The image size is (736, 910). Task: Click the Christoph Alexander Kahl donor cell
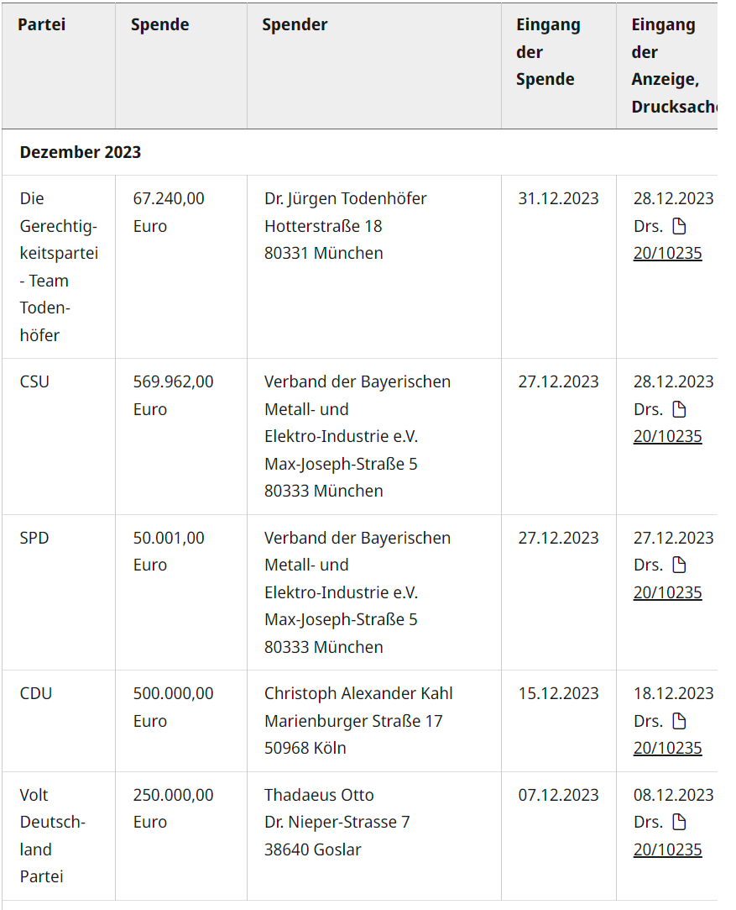click(374, 721)
